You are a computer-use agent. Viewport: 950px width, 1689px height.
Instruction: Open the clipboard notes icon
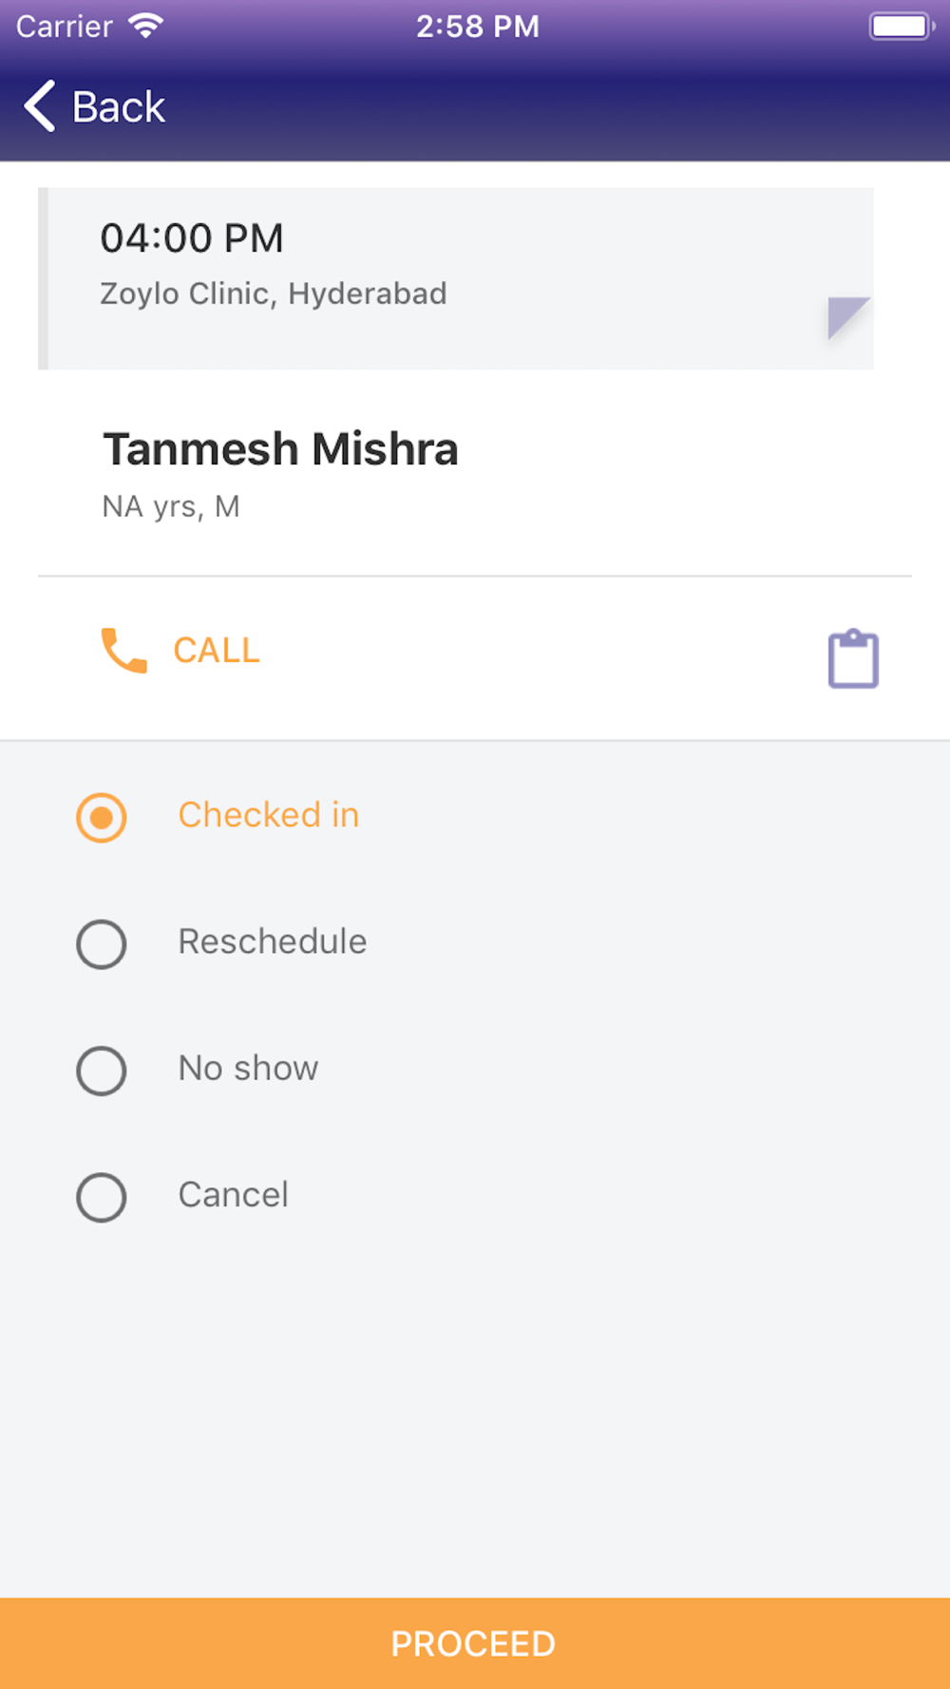coord(853,658)
